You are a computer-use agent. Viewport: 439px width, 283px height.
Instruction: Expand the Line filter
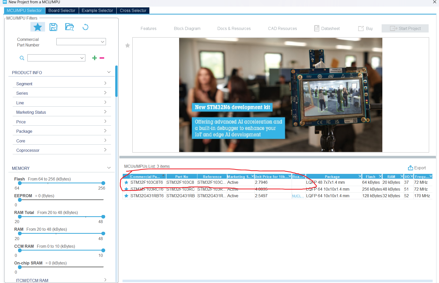tap(105, 102)
